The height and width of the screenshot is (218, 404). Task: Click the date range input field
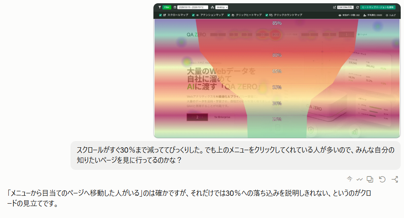point(193,7)
